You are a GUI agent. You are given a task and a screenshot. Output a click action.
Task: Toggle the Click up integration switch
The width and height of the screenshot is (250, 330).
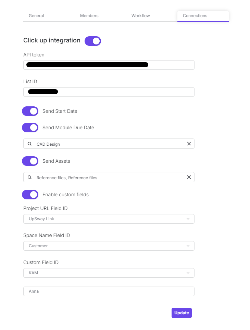[93, 41]
